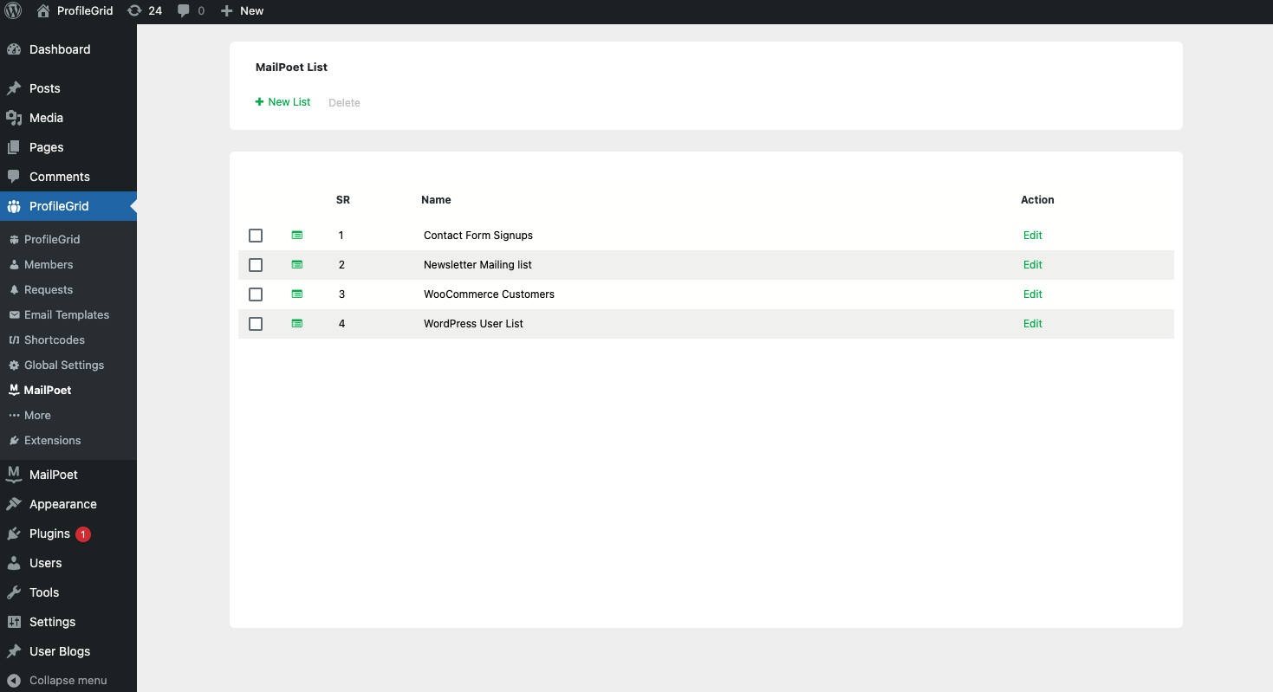Expand the Appearance menu in sidebar
This screenshot has height=692, width=1273.
coord(62,504)
